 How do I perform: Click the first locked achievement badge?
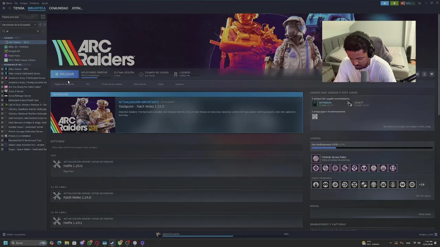point(316,185)
